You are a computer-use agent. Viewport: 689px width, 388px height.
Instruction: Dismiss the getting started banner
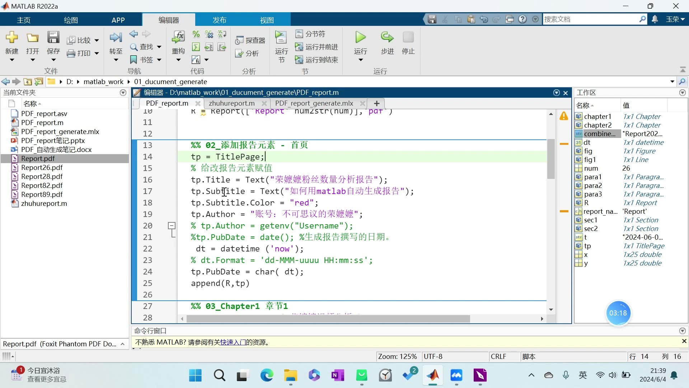click(x=684, y=341)
